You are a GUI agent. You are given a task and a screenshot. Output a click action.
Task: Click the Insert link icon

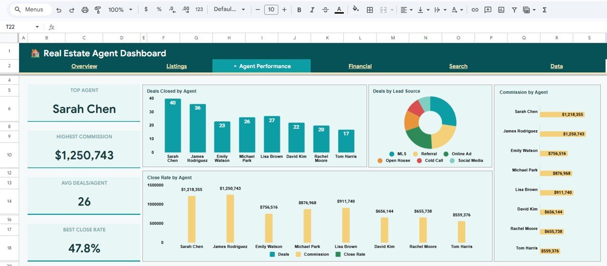pyautogui.click(x=475, y=10)
